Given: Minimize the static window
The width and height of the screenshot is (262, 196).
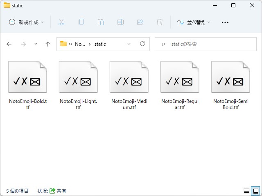Looking at the screenshot, I should pyautogui.click(x=215, y=5).
